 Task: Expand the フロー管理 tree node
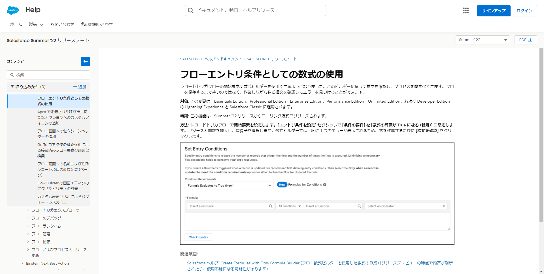[28, 234]
